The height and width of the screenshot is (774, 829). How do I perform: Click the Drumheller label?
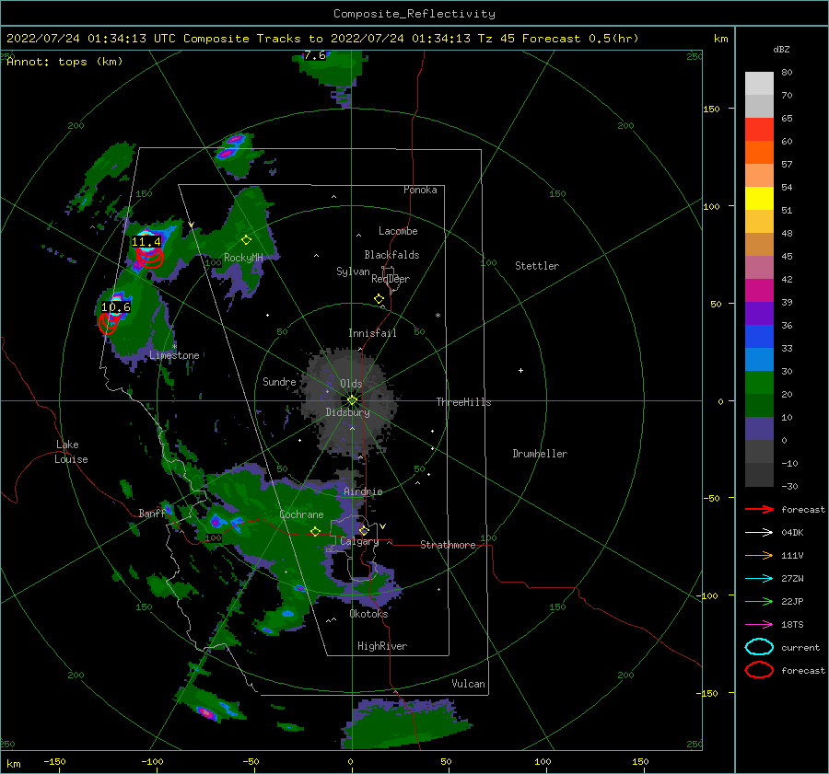(539, 454)
